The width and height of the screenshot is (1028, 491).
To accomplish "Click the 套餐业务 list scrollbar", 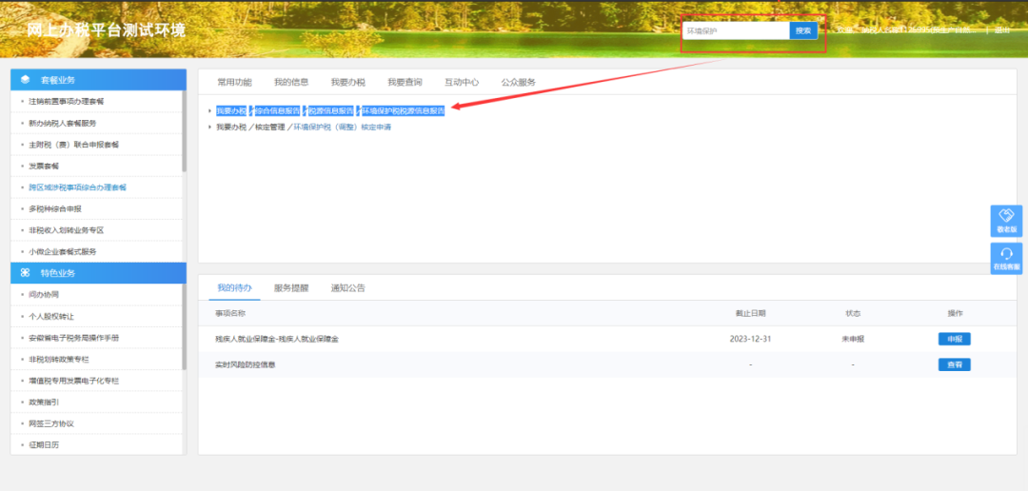I will (x=185, y=131).
